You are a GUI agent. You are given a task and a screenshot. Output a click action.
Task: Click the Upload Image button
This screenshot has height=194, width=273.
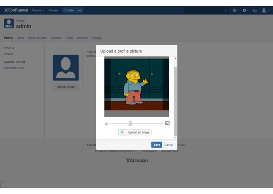coord(66,87)
